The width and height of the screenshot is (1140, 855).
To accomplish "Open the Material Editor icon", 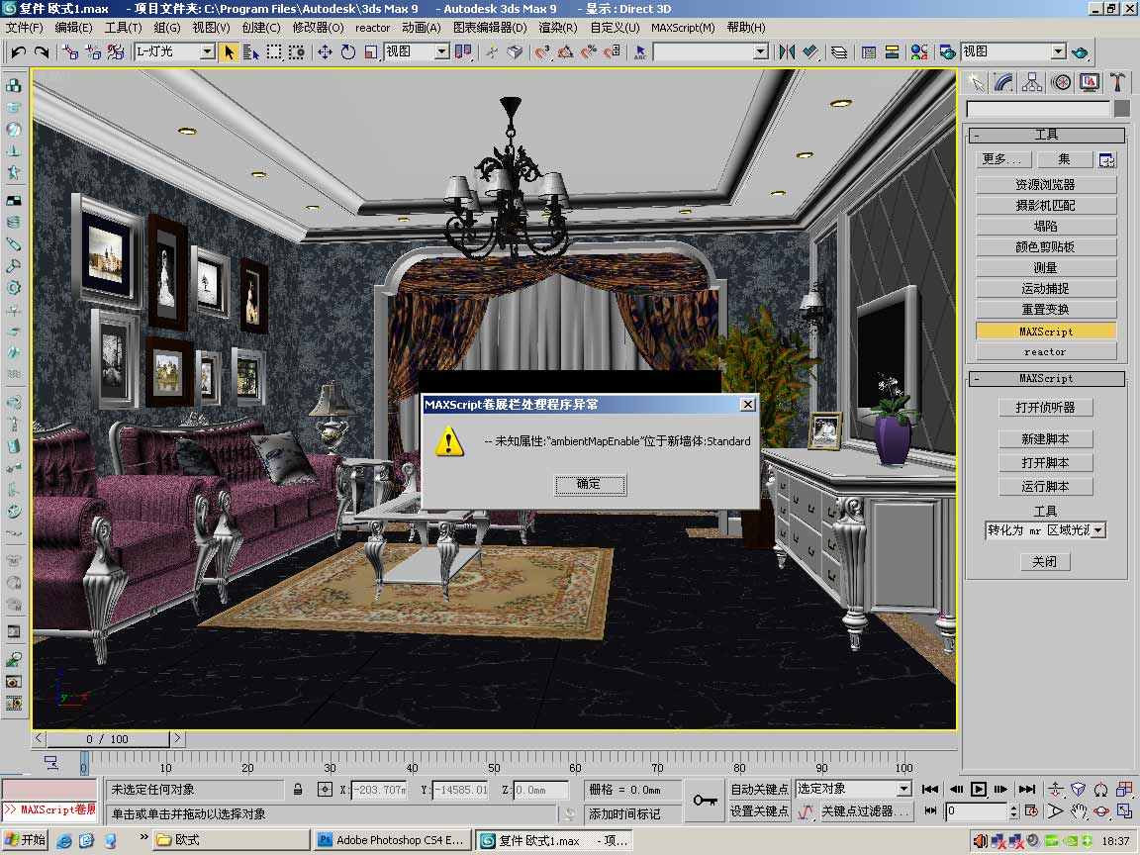I will point(919,51).
